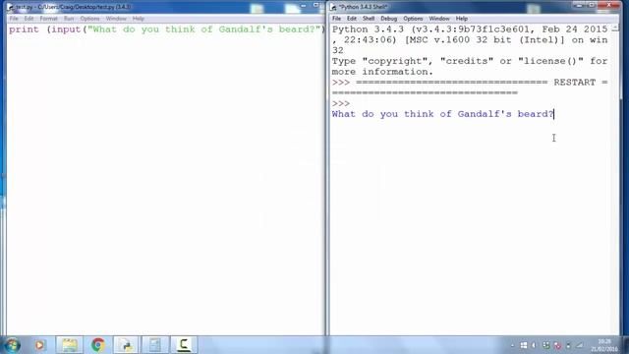
Task: Open File menu in Python Shell window
Action: 336,19
